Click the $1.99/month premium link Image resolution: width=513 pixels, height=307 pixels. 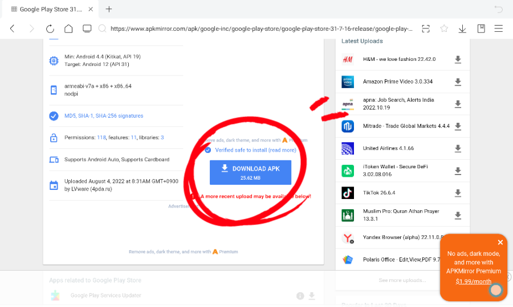(x=474, y=281)
